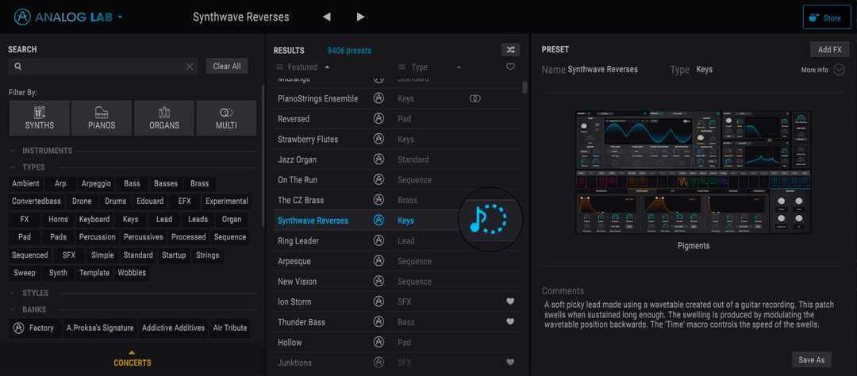The image size is (857, 376).
Task: Select the Jazz Organ preset
Action: coord(297,159)
